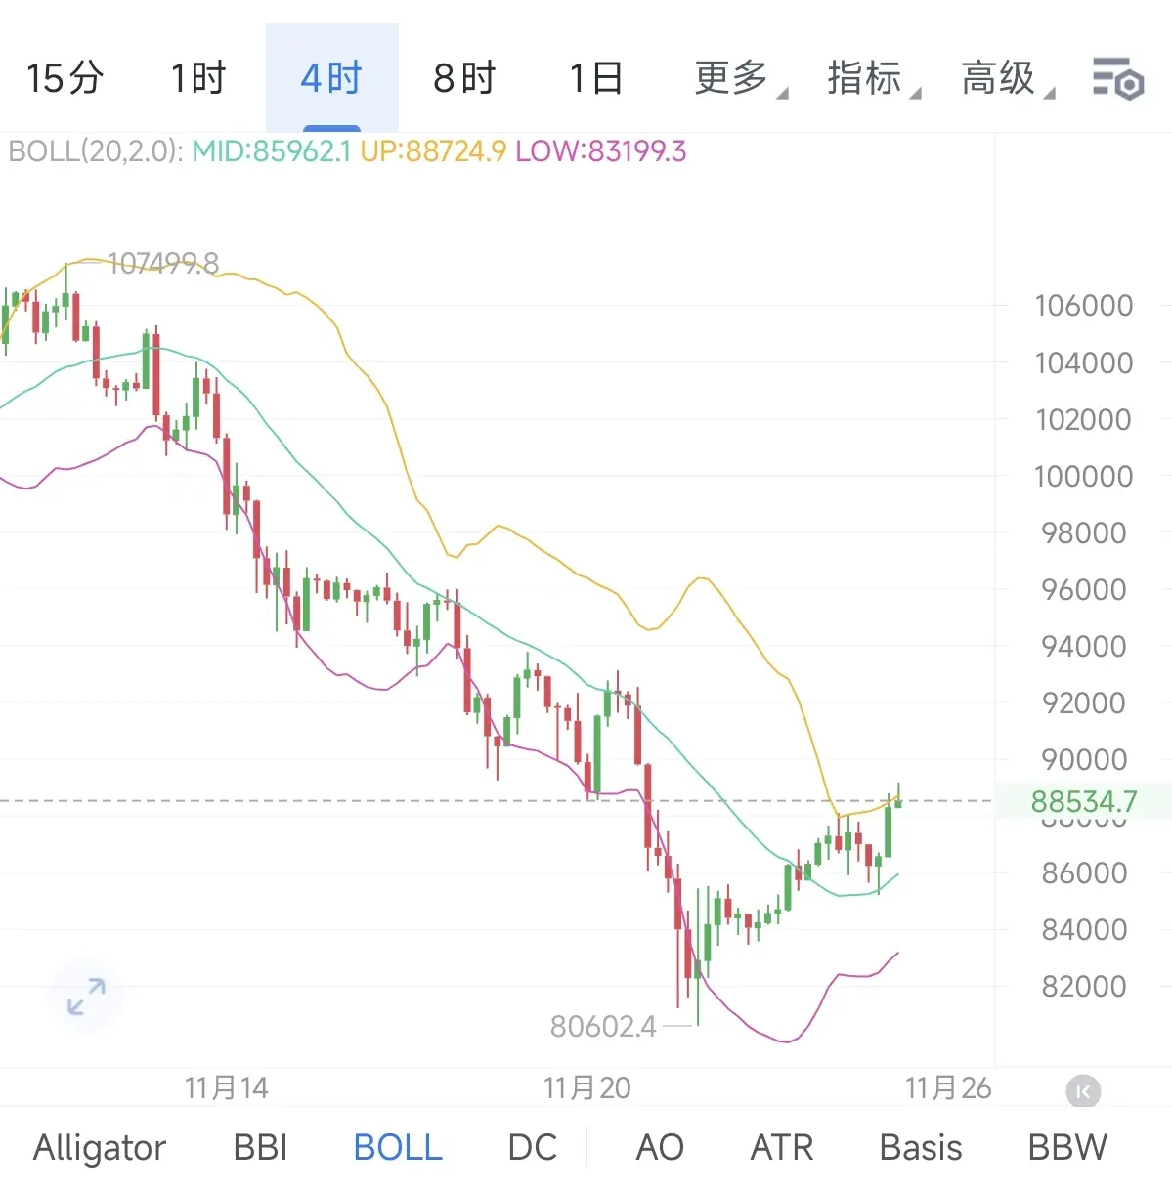Open the 更多 timeframe dropdown

[x=740, y=78]
